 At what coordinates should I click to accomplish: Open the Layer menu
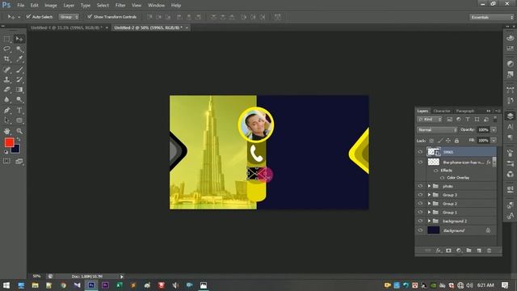pyautogui.click(x=69, y=6)
